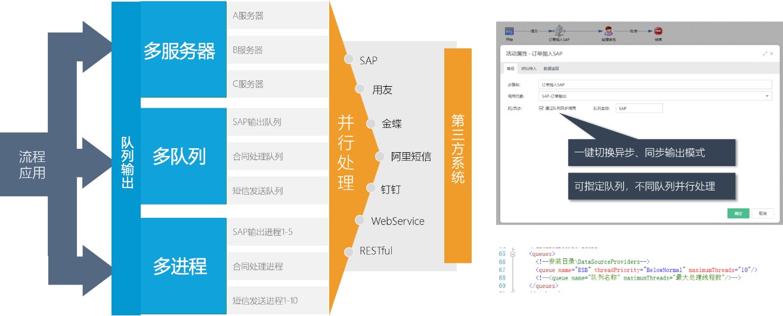This screenshot has height=316, width=783.
Task: Select the red 结束 end node icon
Action: tap(658, 31)
